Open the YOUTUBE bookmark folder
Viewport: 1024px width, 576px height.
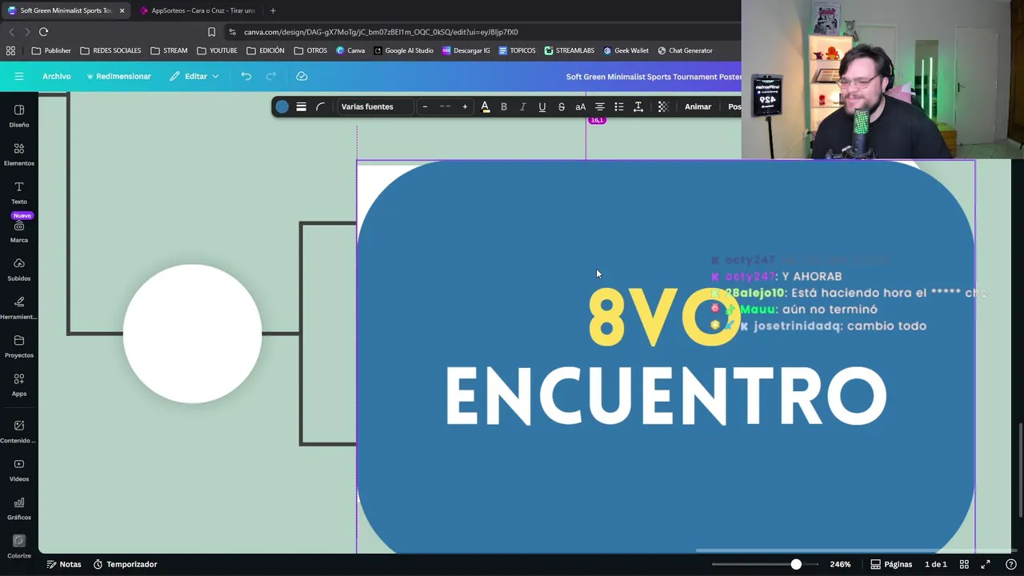pos(217,50)
